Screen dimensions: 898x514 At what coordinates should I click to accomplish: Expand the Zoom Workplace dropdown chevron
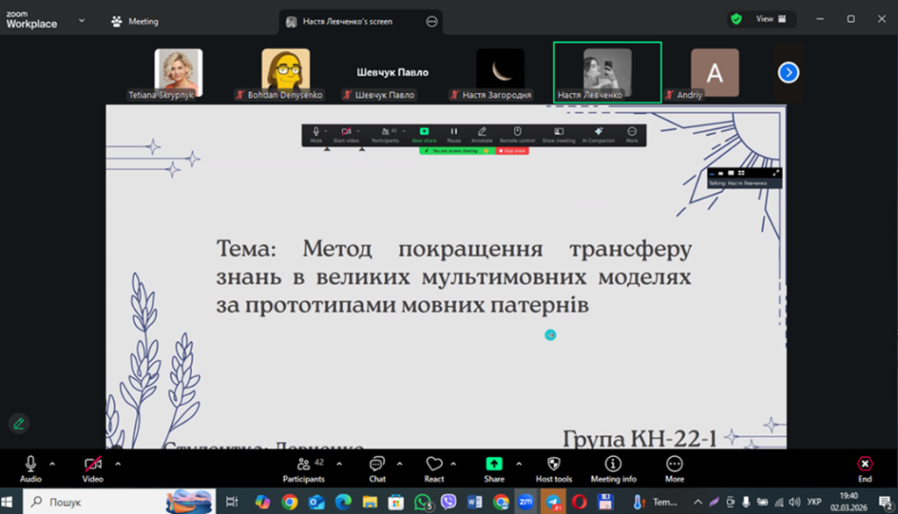(x=82, y=19)
